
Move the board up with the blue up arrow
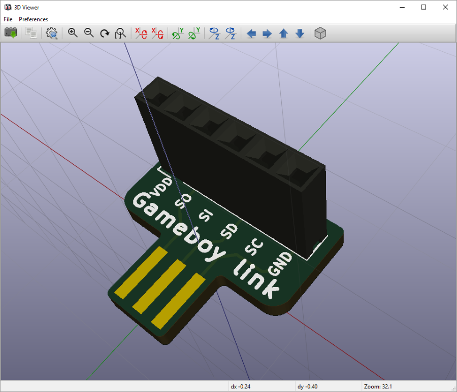click(283, 33)
